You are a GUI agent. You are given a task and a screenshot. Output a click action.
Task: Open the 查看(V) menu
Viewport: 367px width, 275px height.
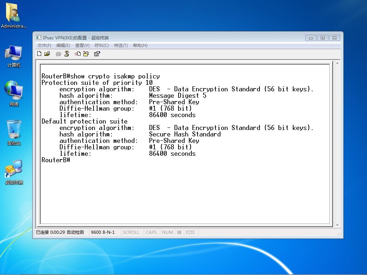[x=82, y=45]
